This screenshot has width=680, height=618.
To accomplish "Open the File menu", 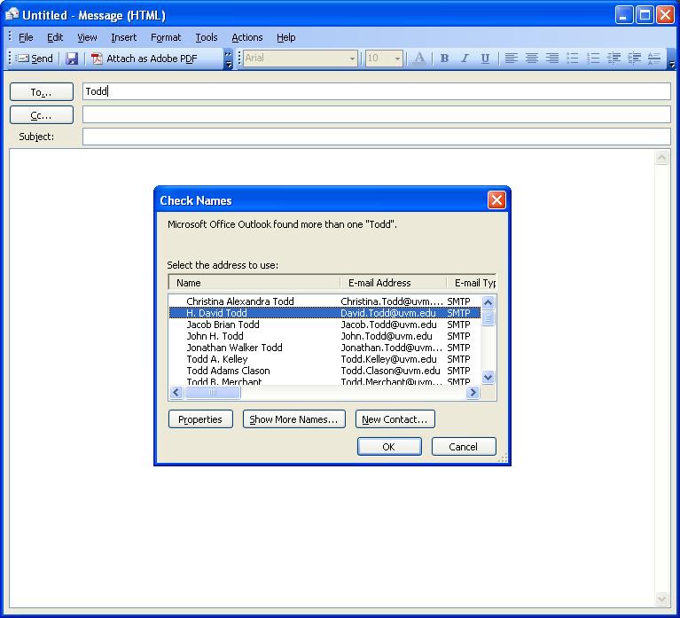I will click(26, 37).
